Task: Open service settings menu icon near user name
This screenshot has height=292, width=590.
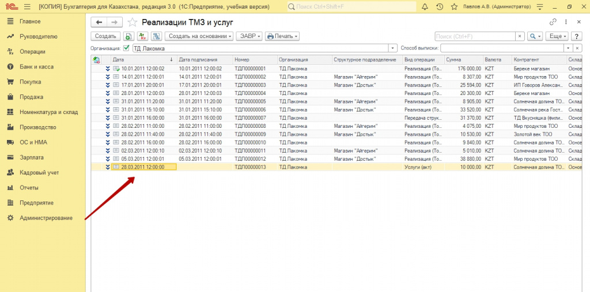Action: click(x=540, y=7)
